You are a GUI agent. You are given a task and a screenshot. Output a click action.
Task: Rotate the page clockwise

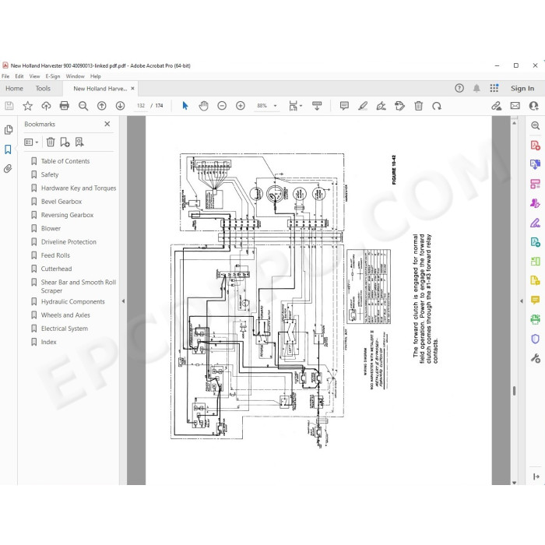tap(437, 106)
